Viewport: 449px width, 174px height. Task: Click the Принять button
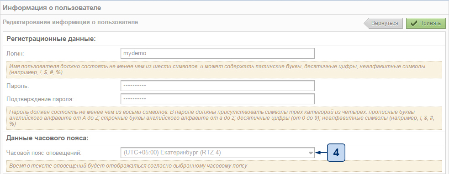tap(426, 23)
